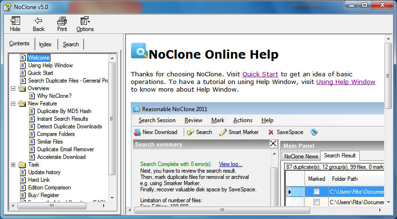Select the NoClone News tab
Image resolution: width=397 pixels, height=219 pixels.
[301, 156]
